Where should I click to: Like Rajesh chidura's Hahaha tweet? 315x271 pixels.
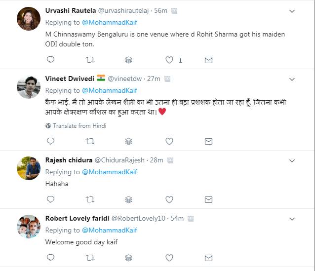[169, 199]
